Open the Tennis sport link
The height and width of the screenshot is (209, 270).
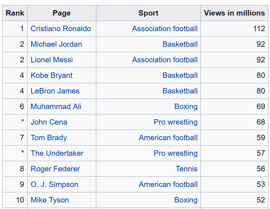(x=186, y=169)
